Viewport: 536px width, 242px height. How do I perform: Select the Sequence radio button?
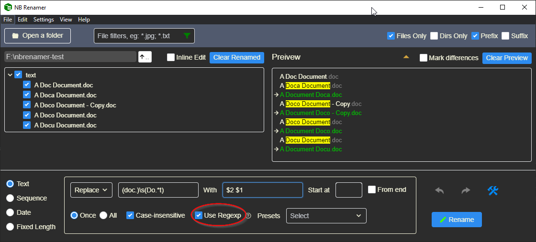tap(10, 198)
